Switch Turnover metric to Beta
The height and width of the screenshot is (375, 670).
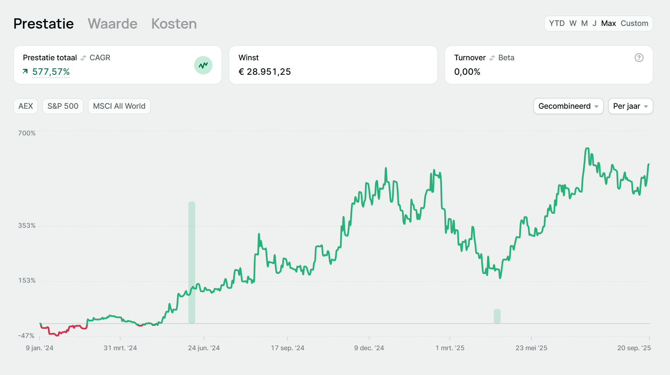506,58
